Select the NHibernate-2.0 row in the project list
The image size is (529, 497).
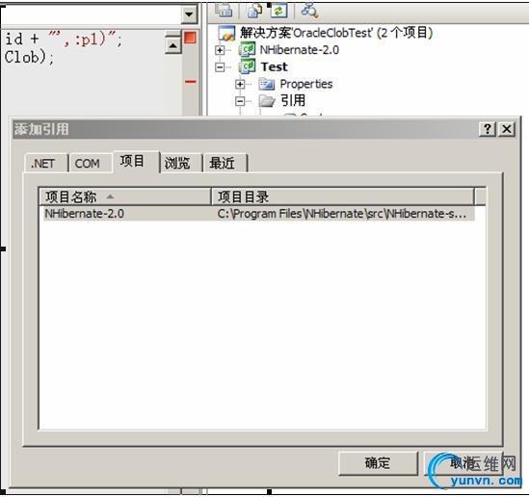pos(259,214)
